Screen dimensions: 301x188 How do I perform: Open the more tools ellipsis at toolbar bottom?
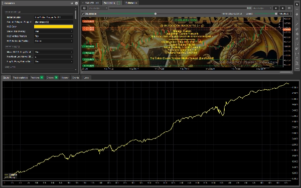tap(297, 68)
